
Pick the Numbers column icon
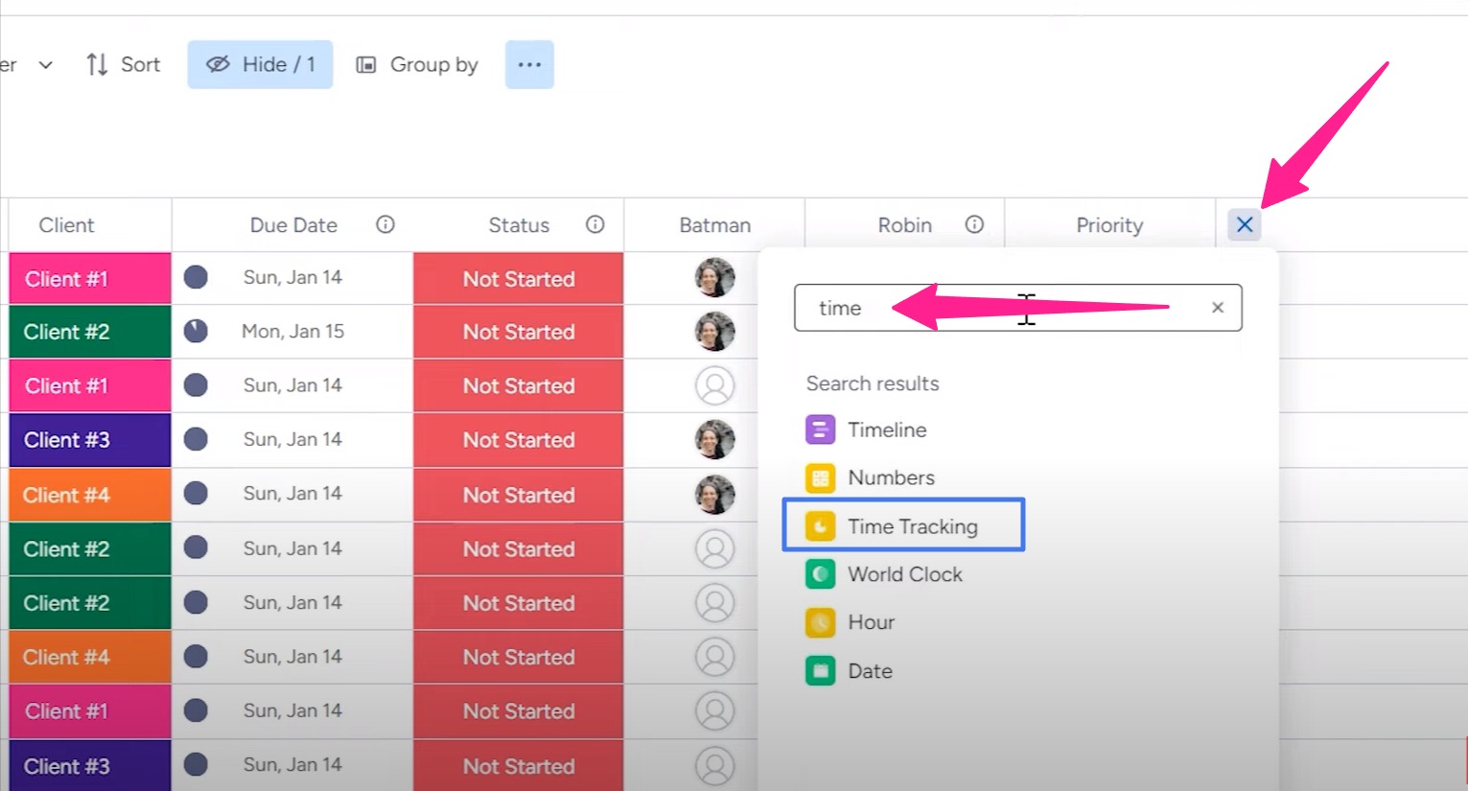pyautogui.click(x=820, y=477)
